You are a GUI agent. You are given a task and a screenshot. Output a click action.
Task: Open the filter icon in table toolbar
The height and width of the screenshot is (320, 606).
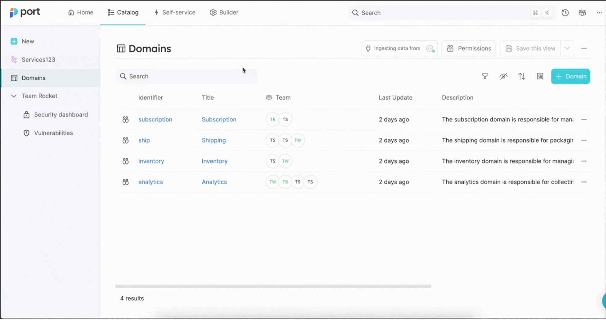click(485, 76)
